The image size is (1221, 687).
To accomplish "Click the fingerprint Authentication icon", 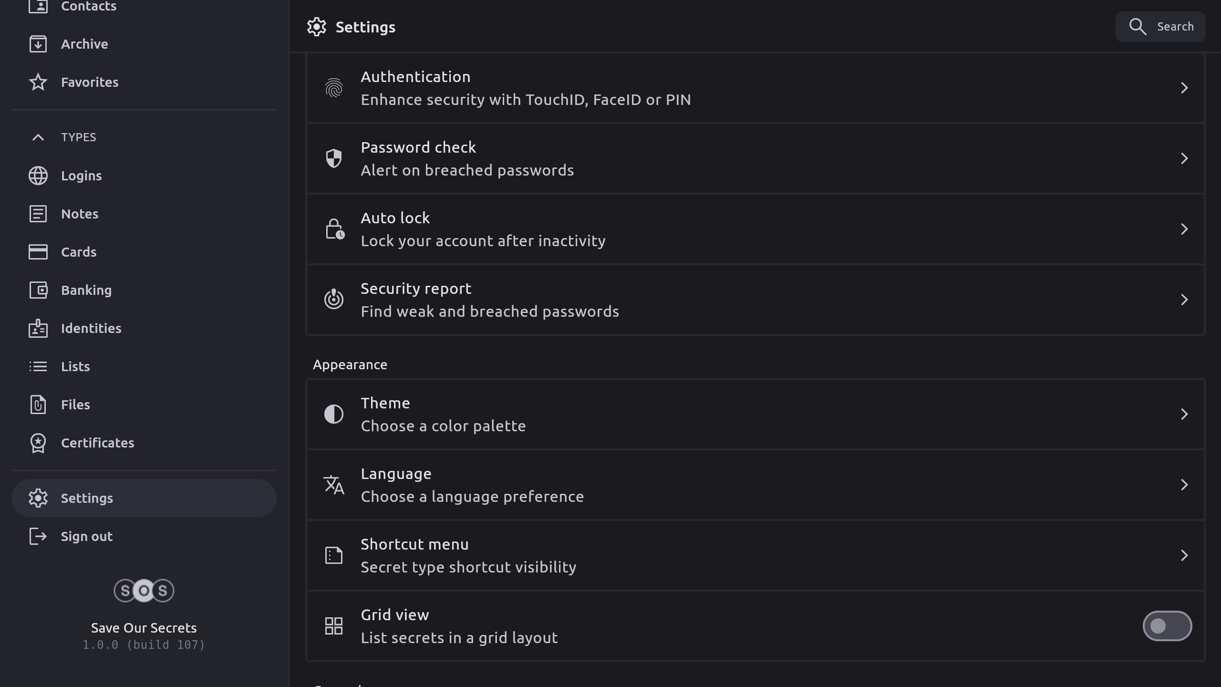I will coord(334,88).
